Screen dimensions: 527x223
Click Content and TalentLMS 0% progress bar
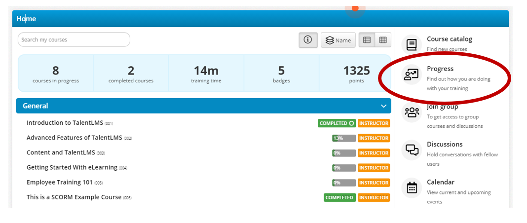tap(344, 153)
